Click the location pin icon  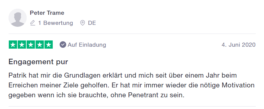(x=82, y=23)
